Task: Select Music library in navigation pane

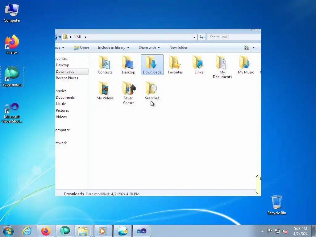Action: point(61,104)
